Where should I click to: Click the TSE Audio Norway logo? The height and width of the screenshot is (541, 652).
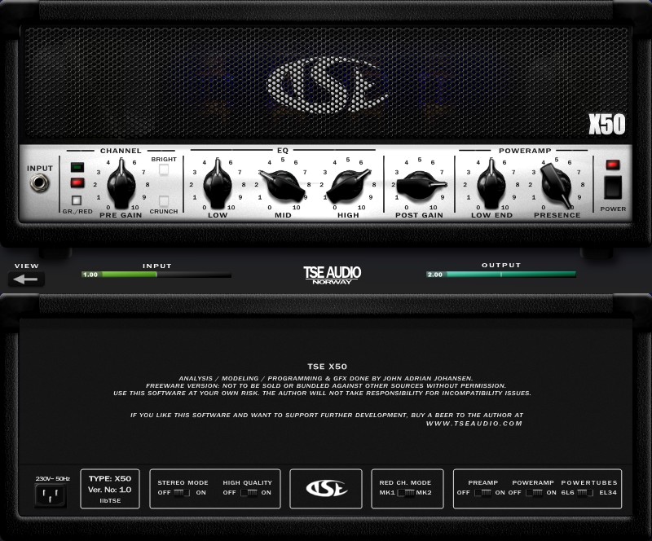click(x=332, y=275)
